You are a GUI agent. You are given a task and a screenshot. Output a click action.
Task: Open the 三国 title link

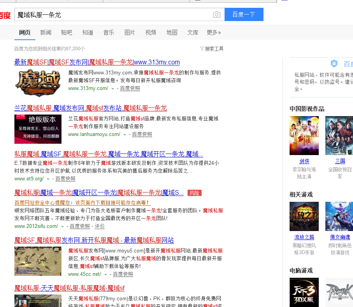340,161
